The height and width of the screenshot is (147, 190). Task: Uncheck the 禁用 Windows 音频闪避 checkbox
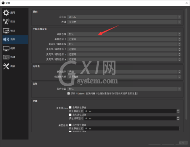pyautogui.click(x=68, y=94)
